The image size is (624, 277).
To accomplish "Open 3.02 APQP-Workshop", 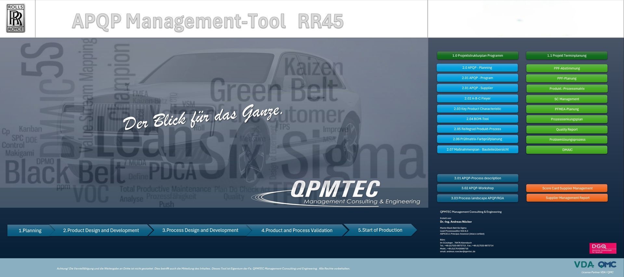I will [477, 188].
